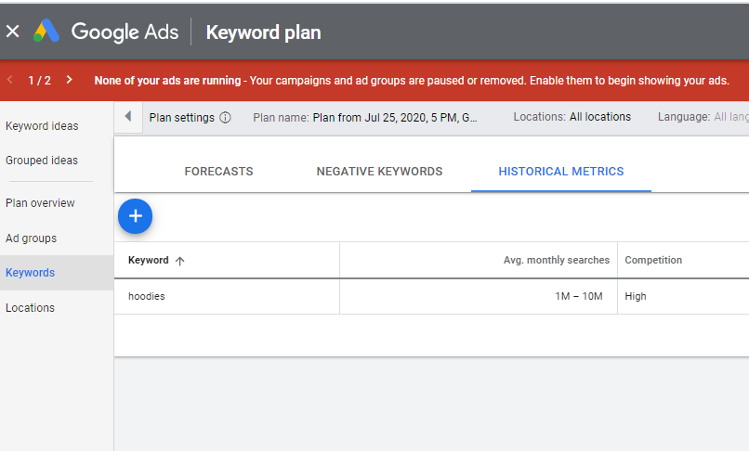Image resolution: width=749 pixels, height=451 pixels.
Task: Open Plan overview in sidebar
Action: click(40, 203)
